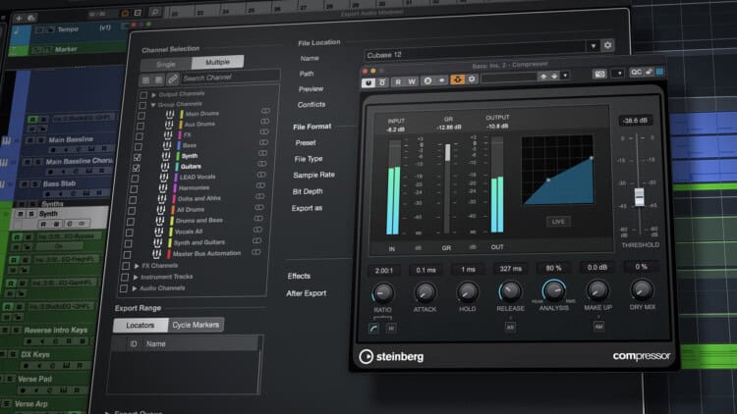
Task: Enable auto make-up AM button
Action: tap(598, 326)
